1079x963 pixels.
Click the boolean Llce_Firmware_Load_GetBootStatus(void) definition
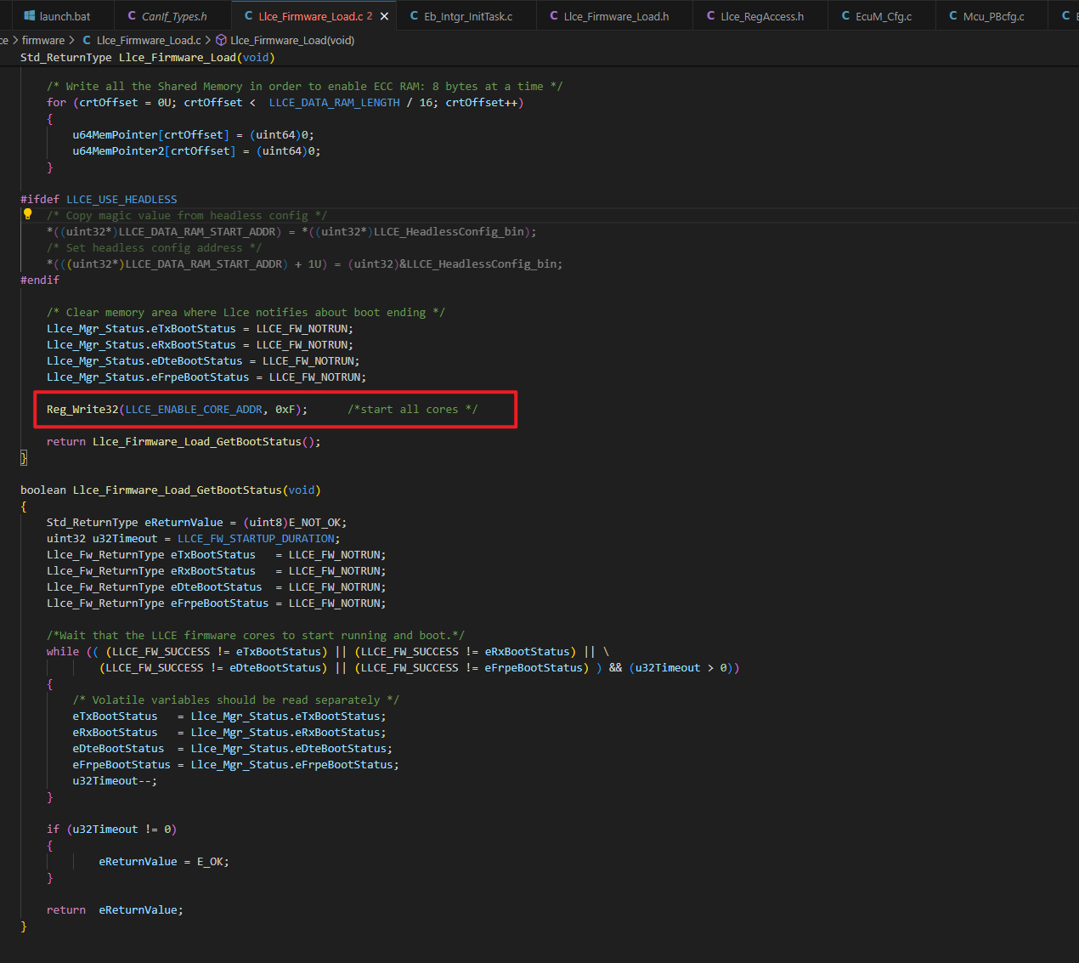point(171,490)
